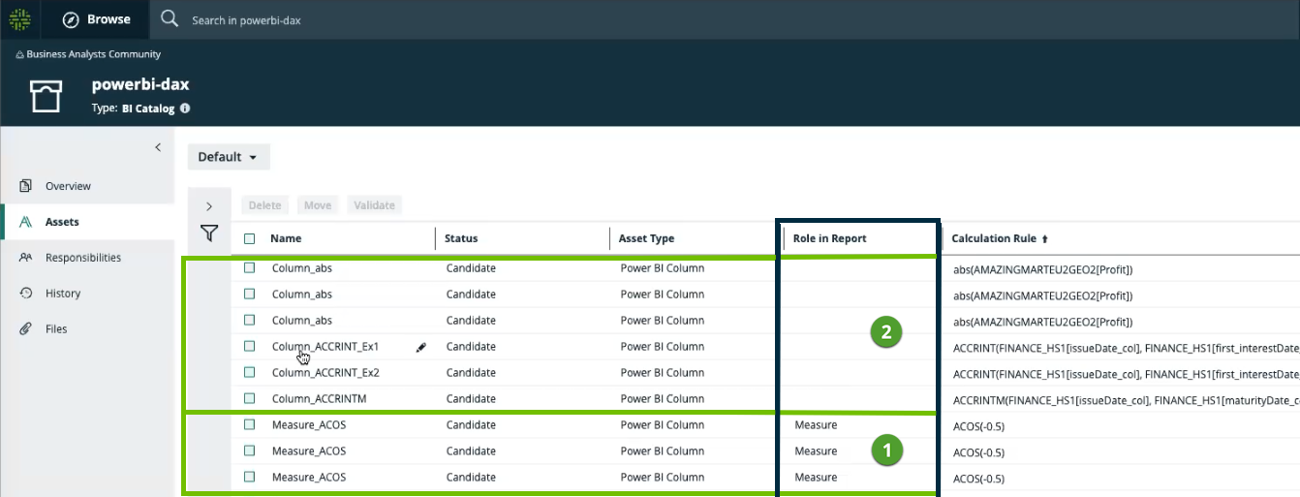Image resolution: width=1300 pixels, height=497 pixels.
Task: Click the Collibra logo icon
Action: click(19, 19)
